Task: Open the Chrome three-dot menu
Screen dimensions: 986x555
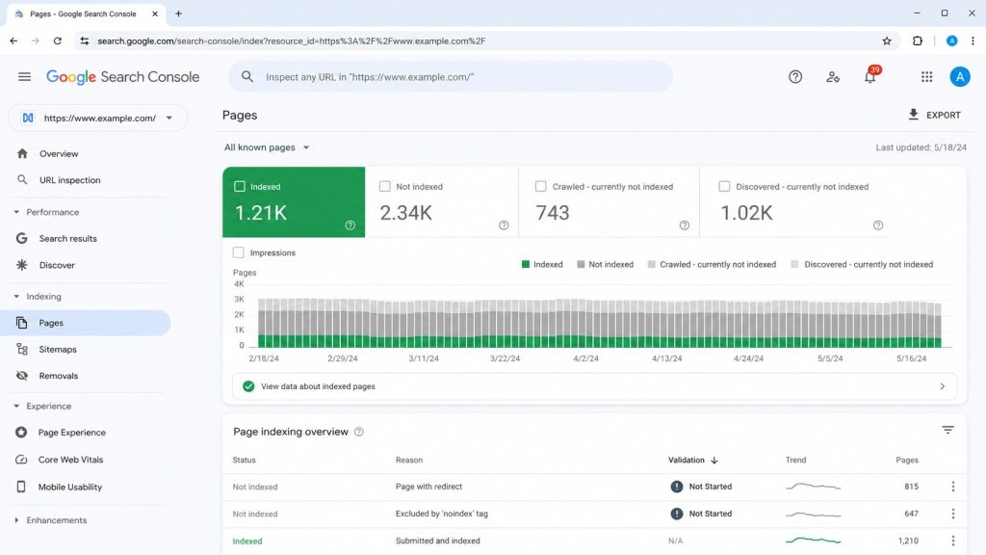Action: (973, 40)
